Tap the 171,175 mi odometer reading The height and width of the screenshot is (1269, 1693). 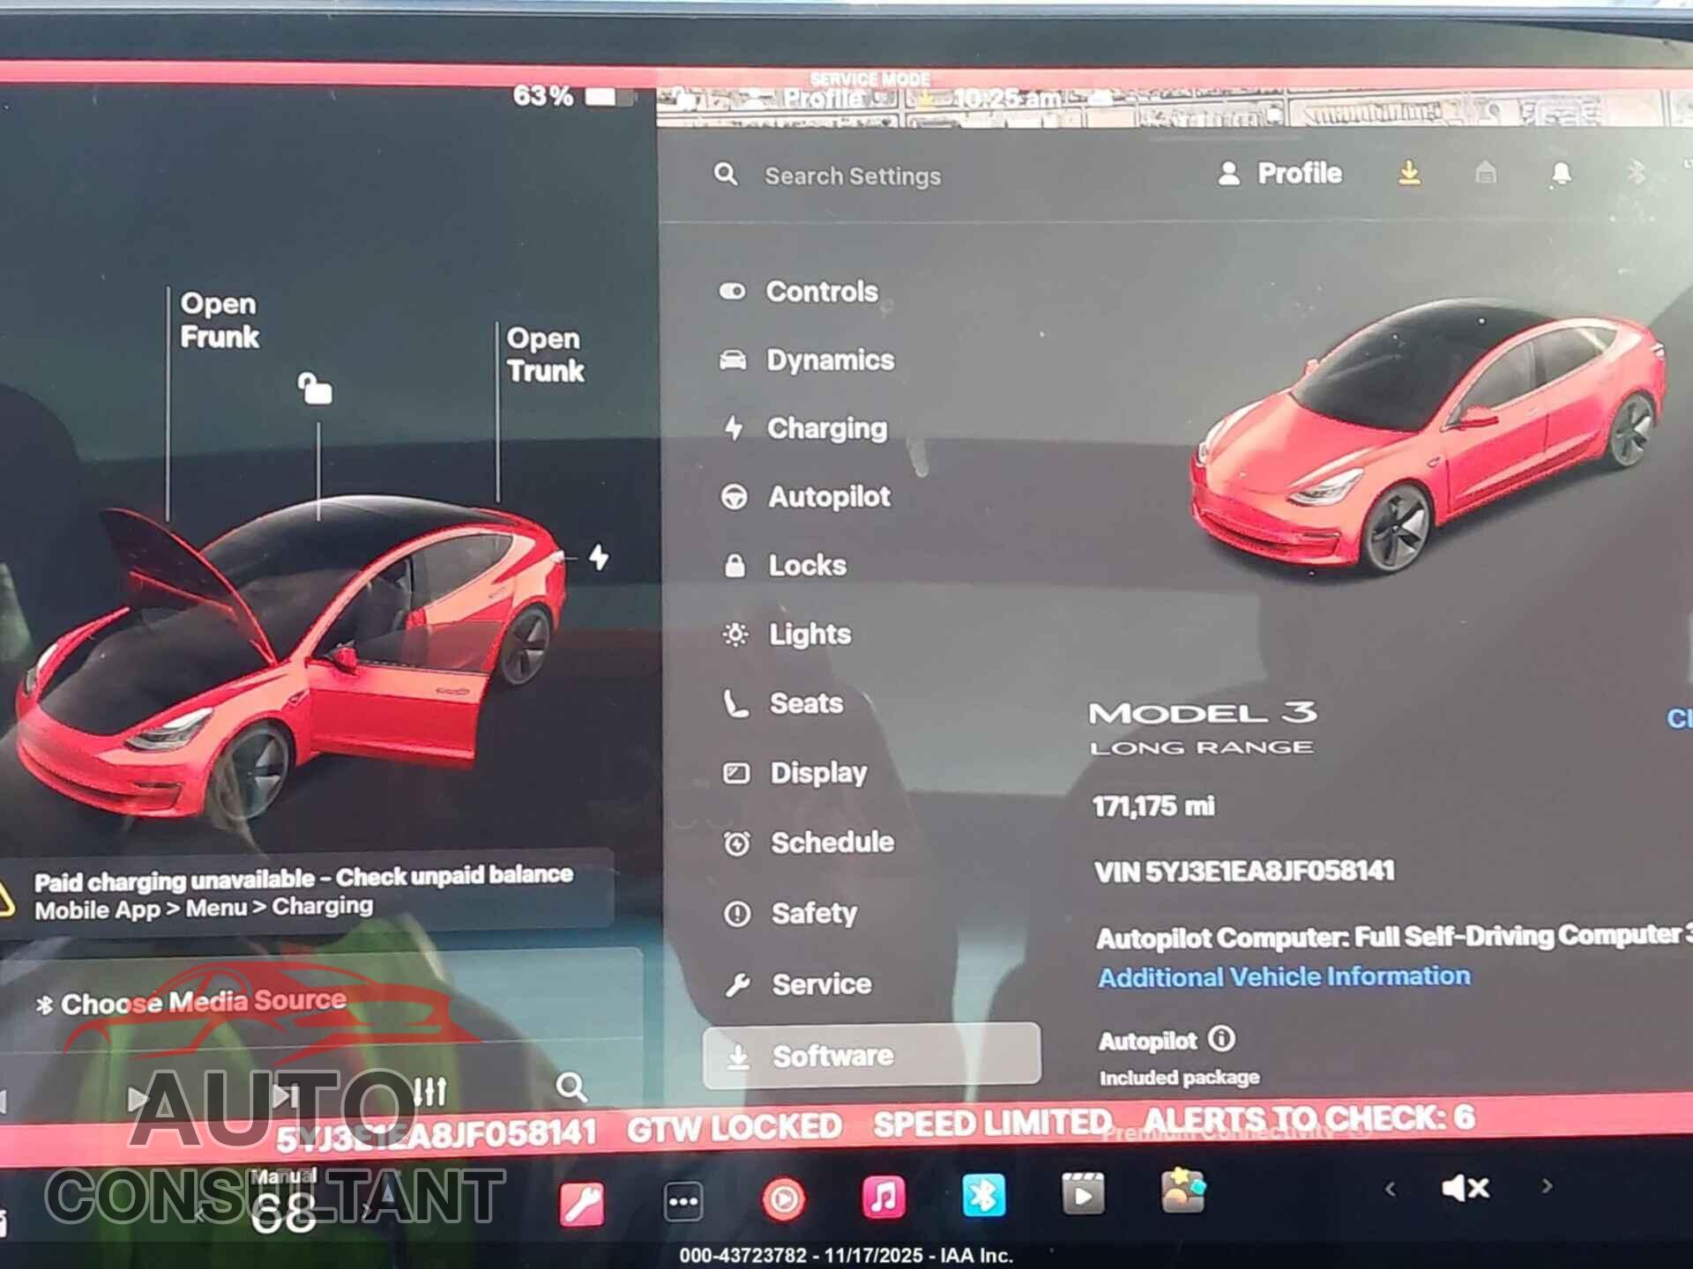(1153, 805)
